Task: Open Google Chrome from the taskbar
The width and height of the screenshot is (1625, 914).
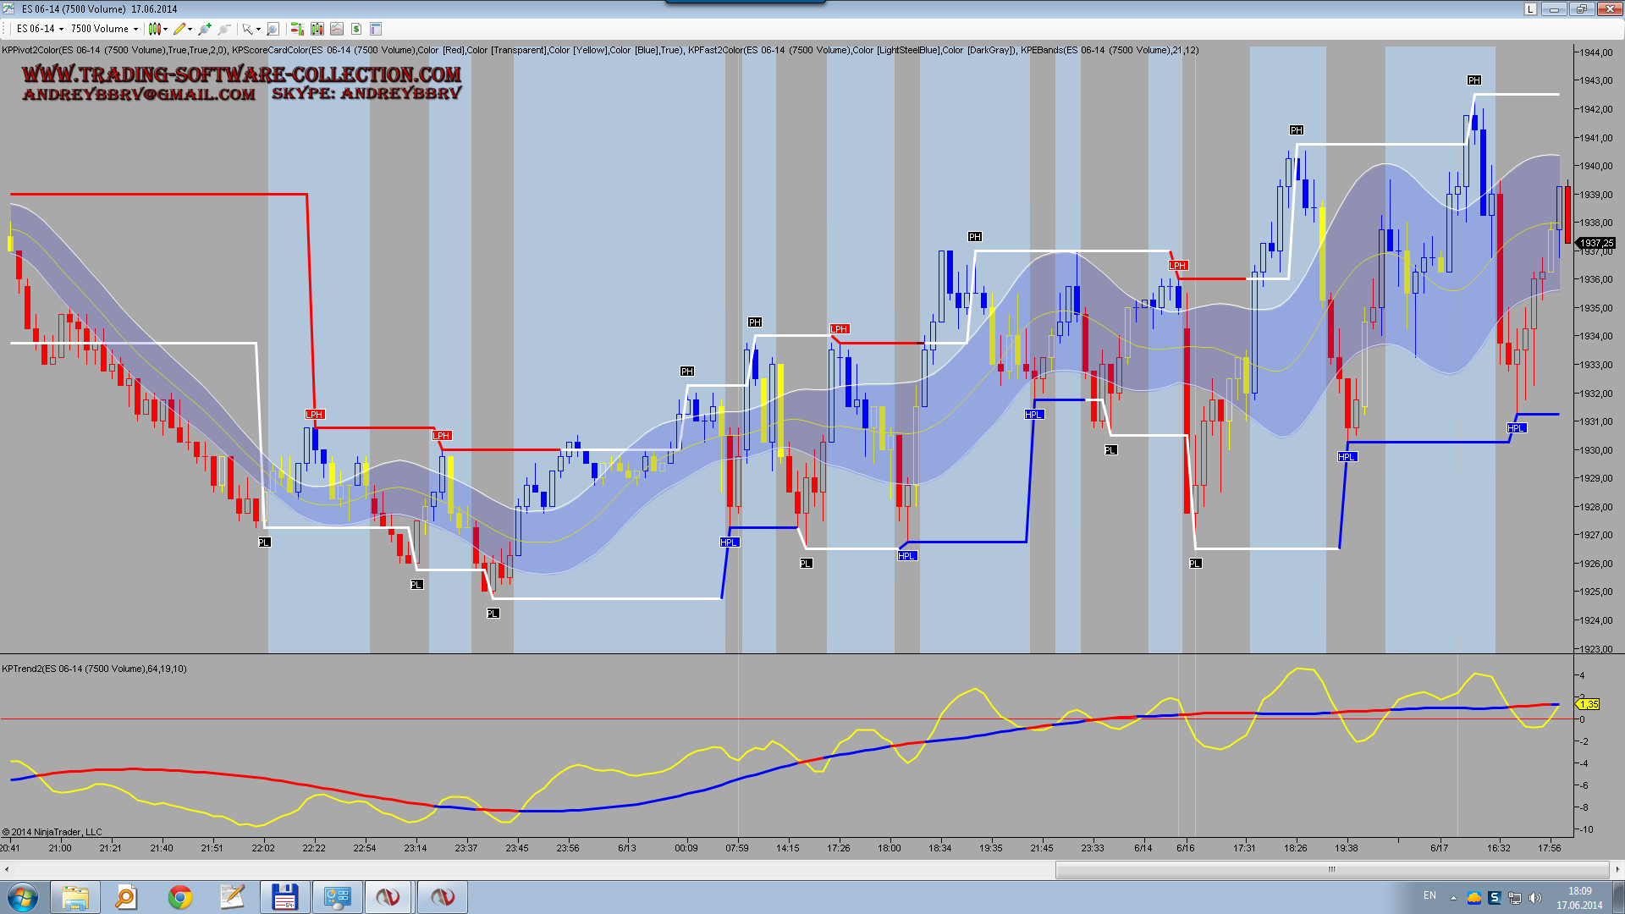Action: (x=179, y=897)
